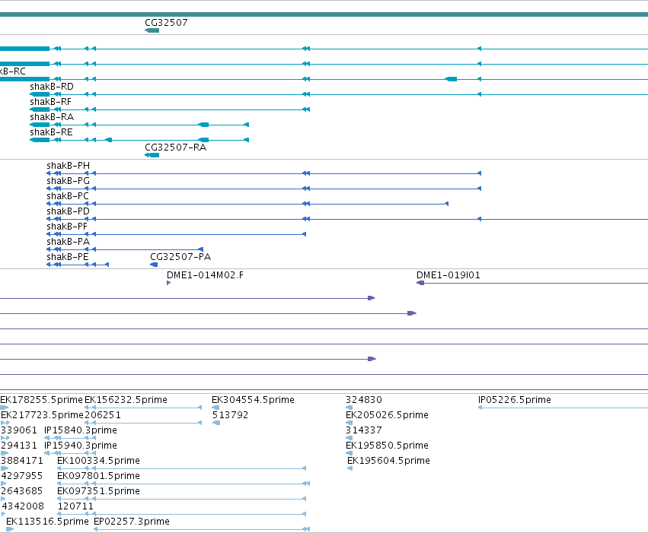Click the 294131 feature label

pyautogui.click(x=19, y=446)
